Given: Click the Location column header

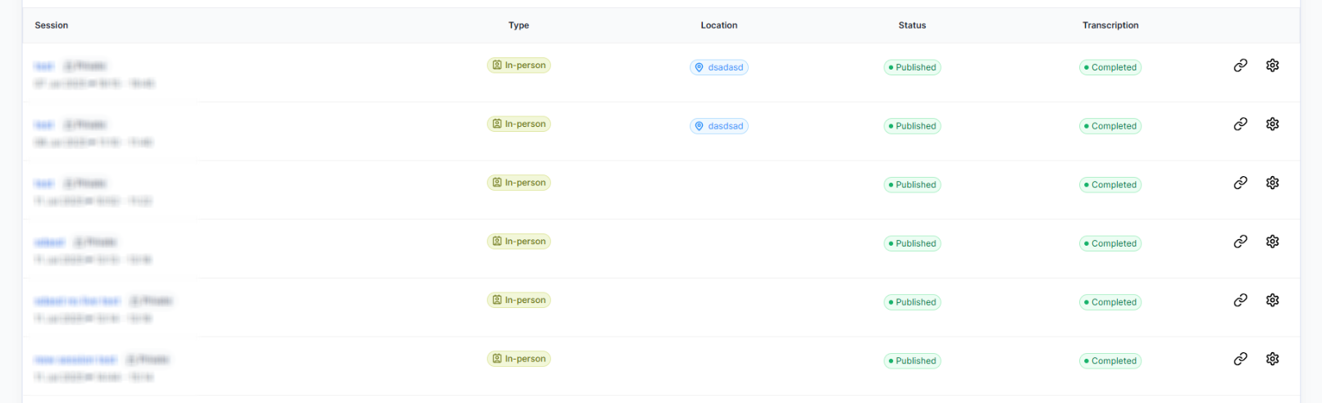Looking at the screenshot, I should pyautogui.click(x=719, y=25).
